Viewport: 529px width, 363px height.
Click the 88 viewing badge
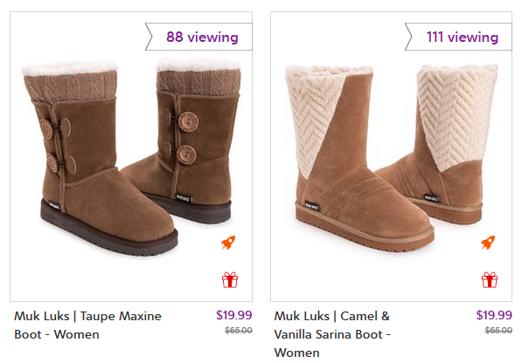click(x=201, y=37)
